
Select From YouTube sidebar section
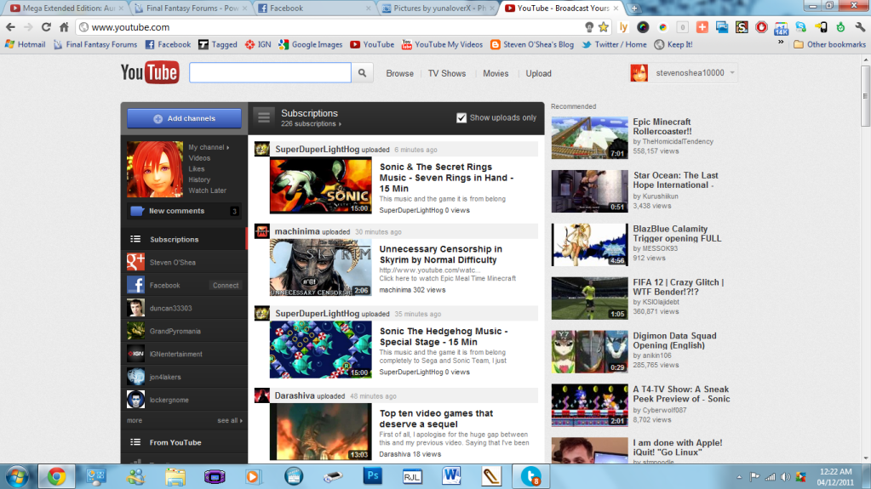184,442
